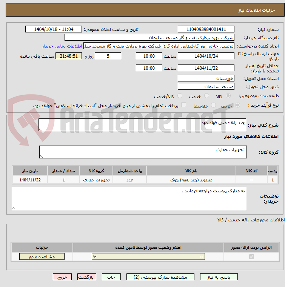Select the کالا radio button
285x287 pixels.
[x=228, y=96]
